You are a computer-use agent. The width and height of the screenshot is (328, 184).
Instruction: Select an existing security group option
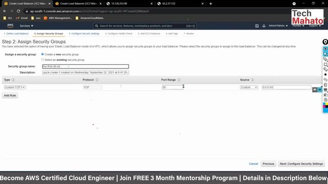click(43, 60)
